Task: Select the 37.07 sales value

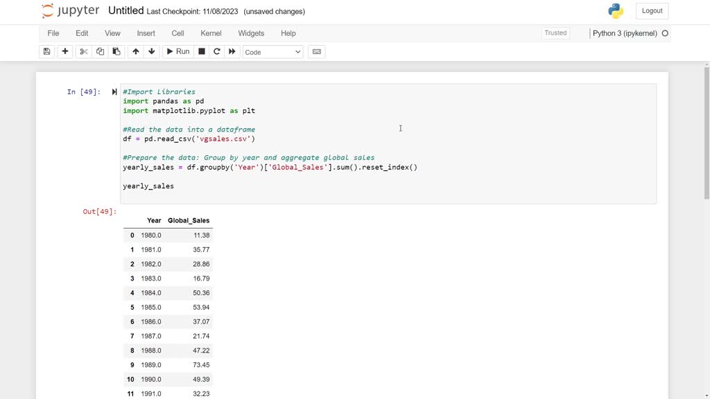Action: [x=202, y=321]
